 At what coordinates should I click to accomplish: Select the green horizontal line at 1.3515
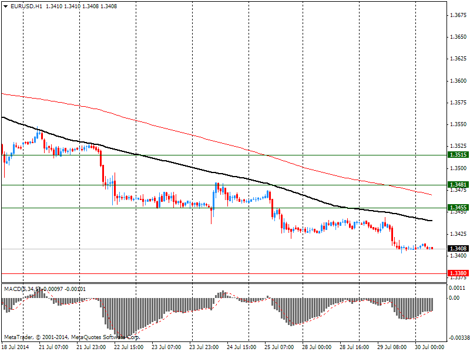click(x=224, y=155)
